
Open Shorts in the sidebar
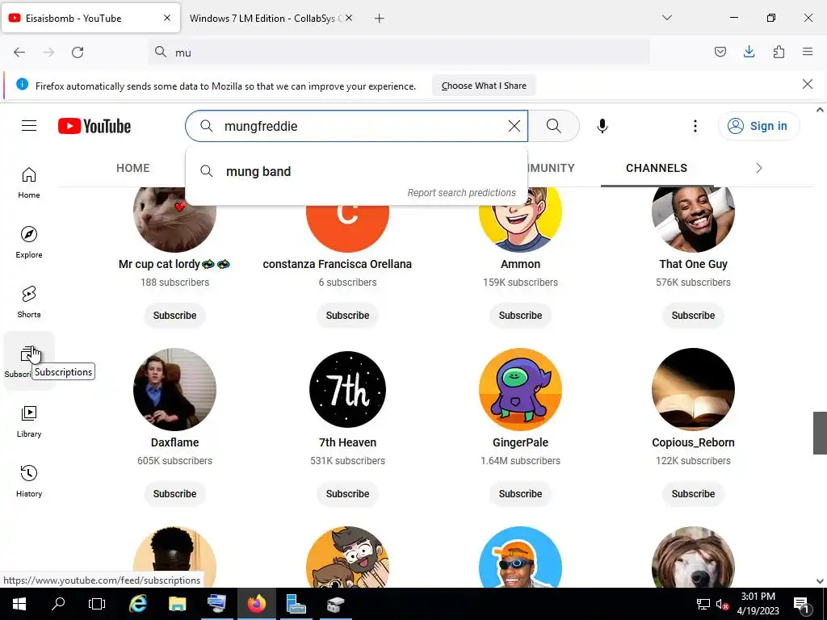pos(29,302)
